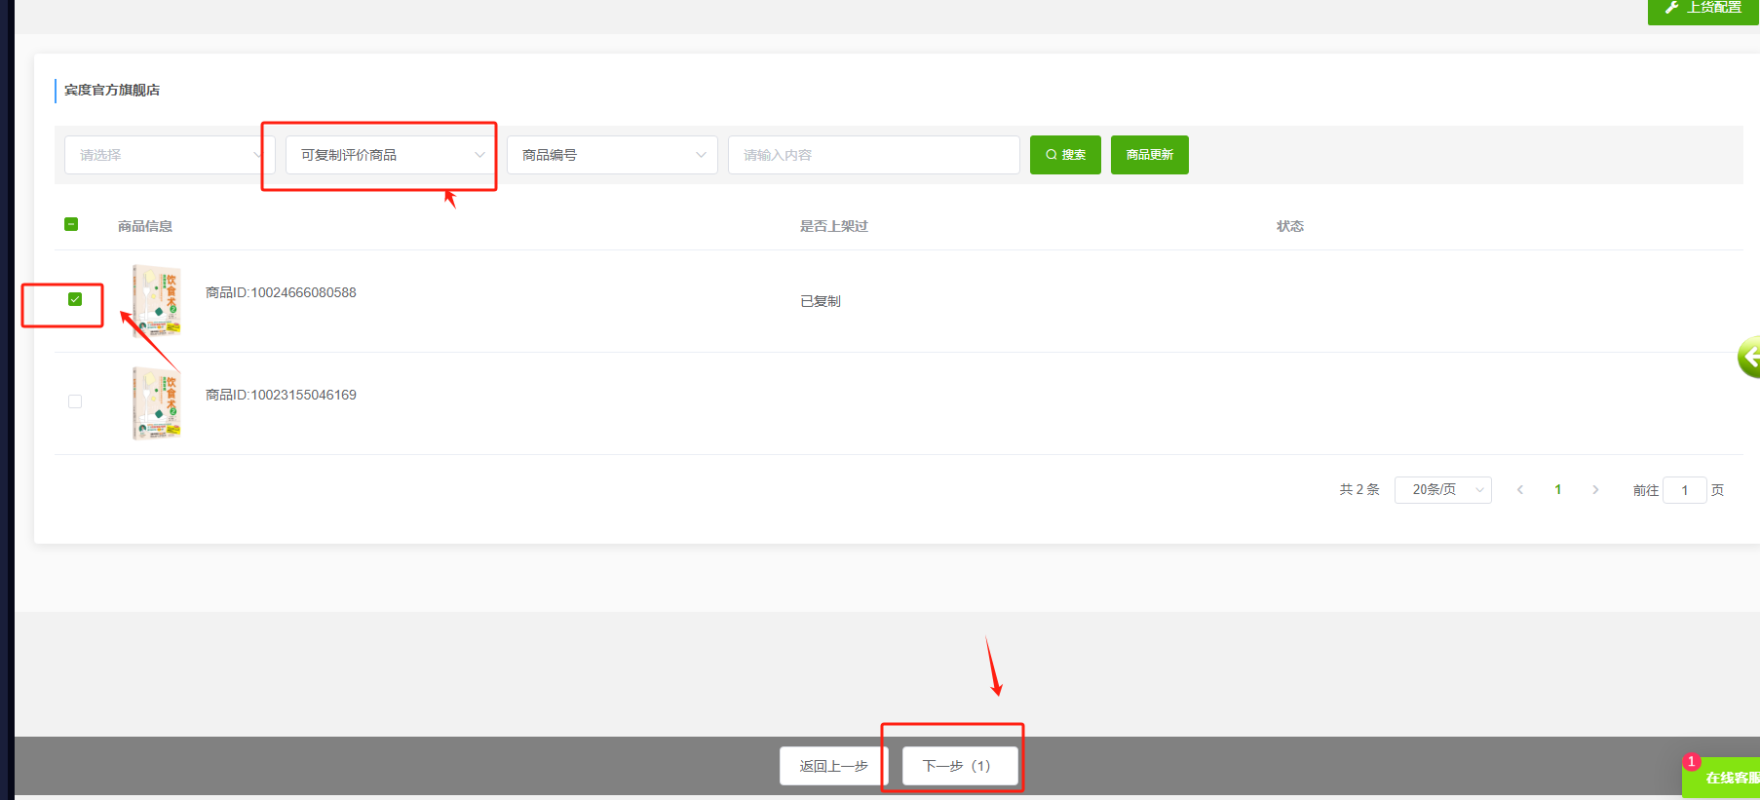Viewport: 1760px width, 800px height.
Task: Click the green 搜索 search button
Action: point(1064,155)
